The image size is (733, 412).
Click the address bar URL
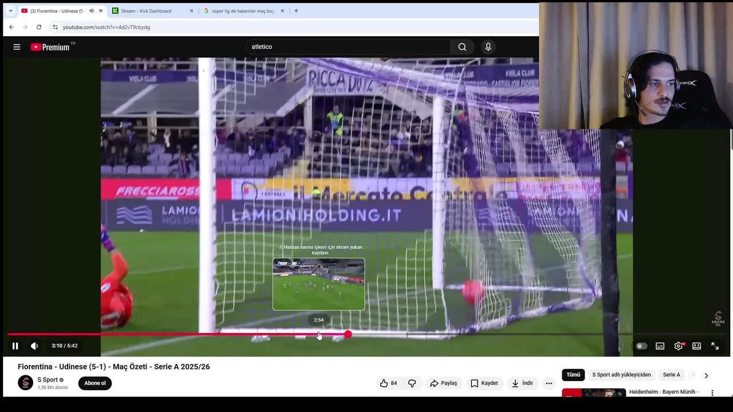[107, 27]
